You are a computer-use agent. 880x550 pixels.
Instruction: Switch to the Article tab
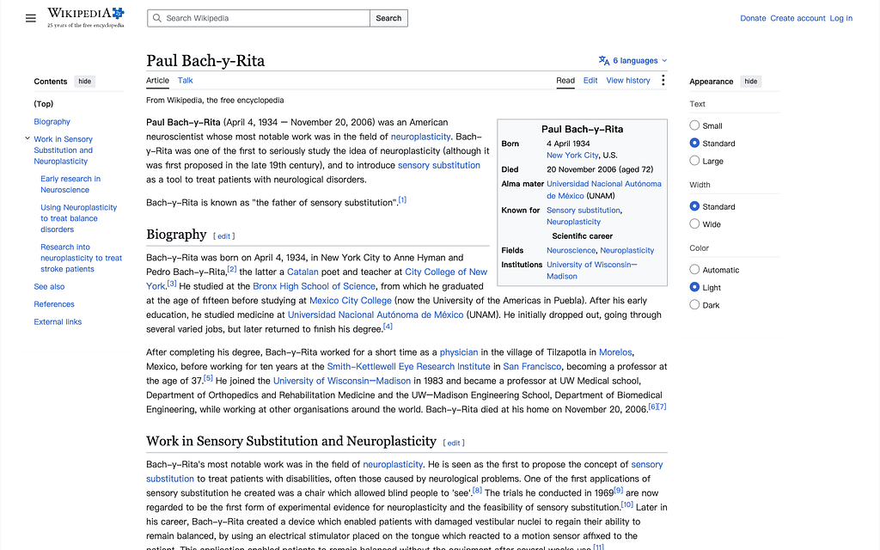[x=158, y=80]
